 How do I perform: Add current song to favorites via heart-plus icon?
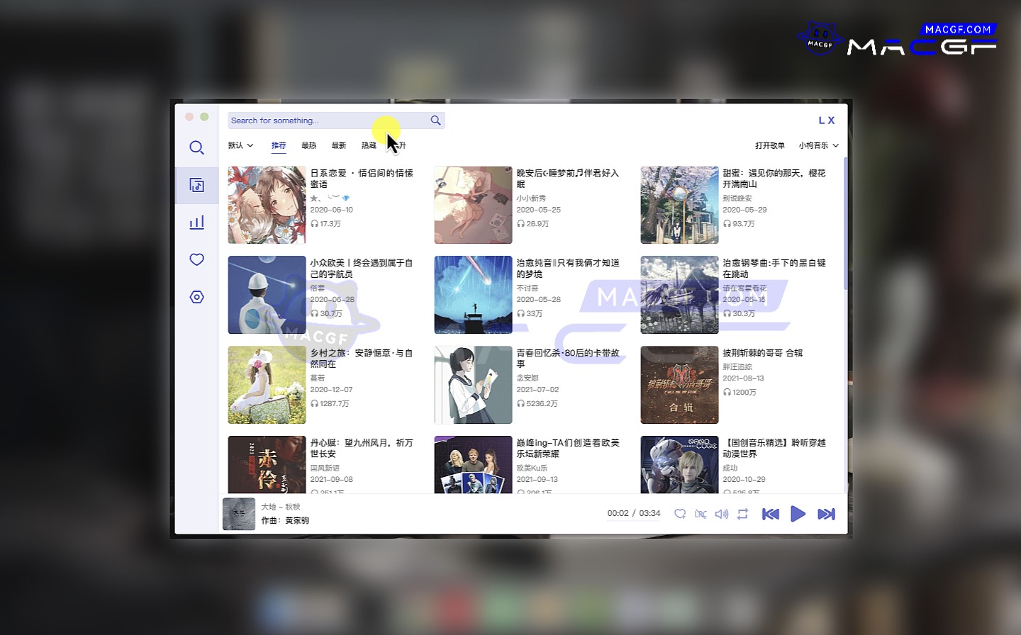[x=680, y=514]
